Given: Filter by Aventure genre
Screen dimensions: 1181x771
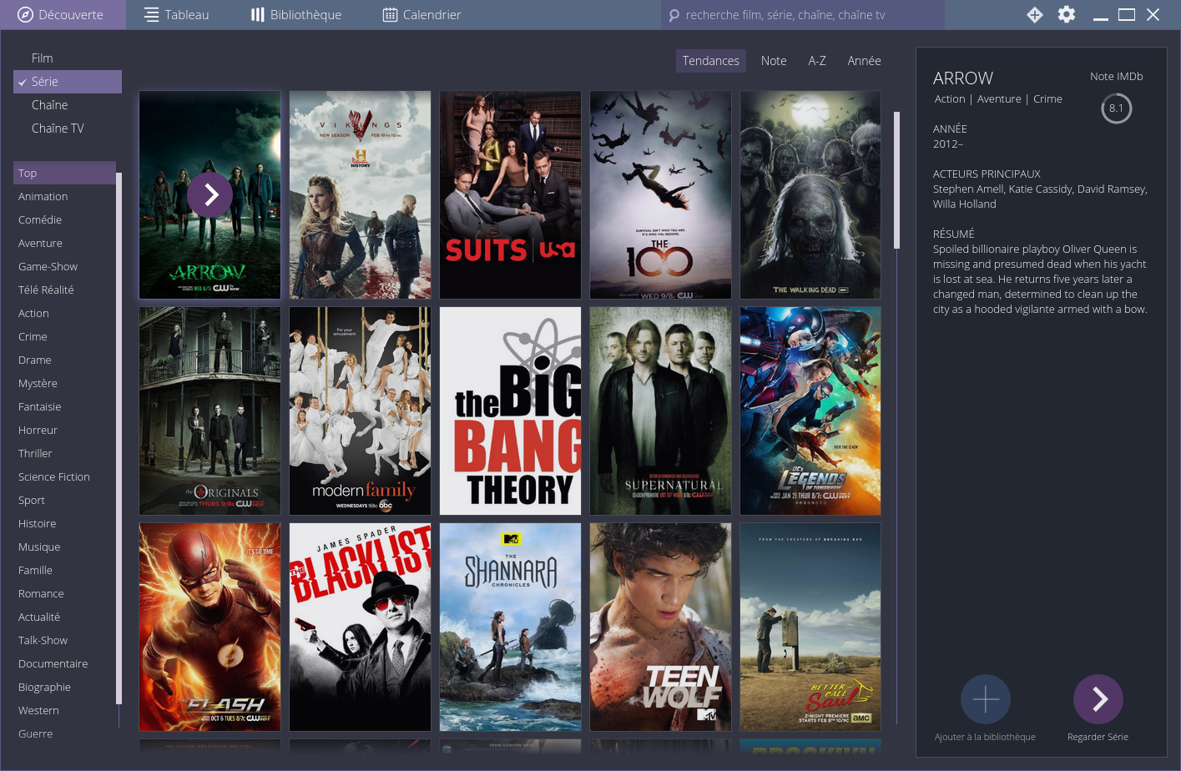Looking at the screenshot, I should (x=64, y=244).
